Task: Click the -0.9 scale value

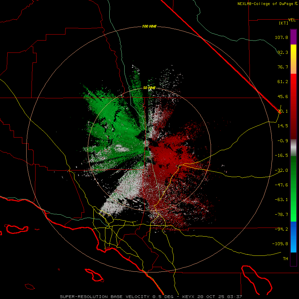Action: point(283,141)
